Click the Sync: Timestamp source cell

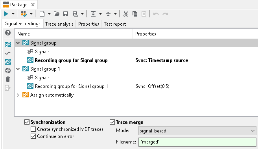click(162, 60)
